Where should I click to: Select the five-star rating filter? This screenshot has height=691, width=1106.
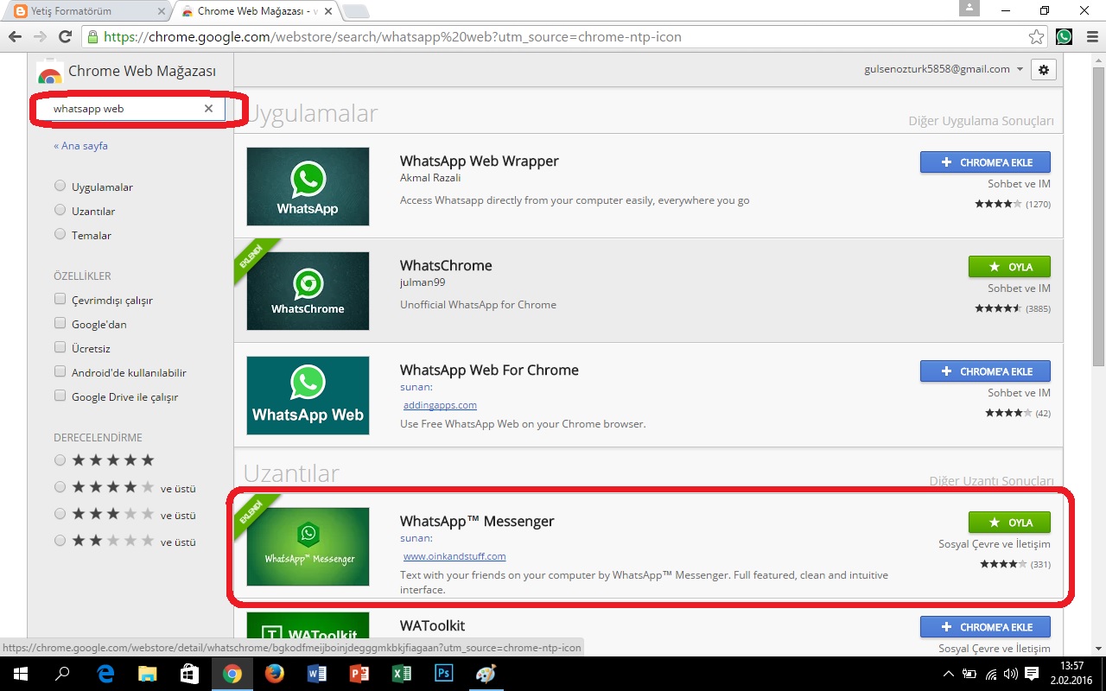click(60, 460)
